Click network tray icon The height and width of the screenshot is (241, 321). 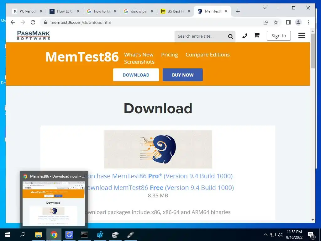tap(273, 235)
